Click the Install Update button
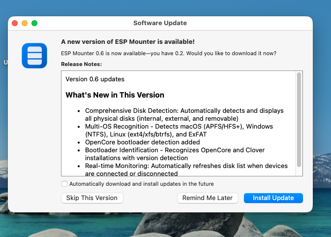Screen dimensions: 331x237 click(x=273, y=198)
